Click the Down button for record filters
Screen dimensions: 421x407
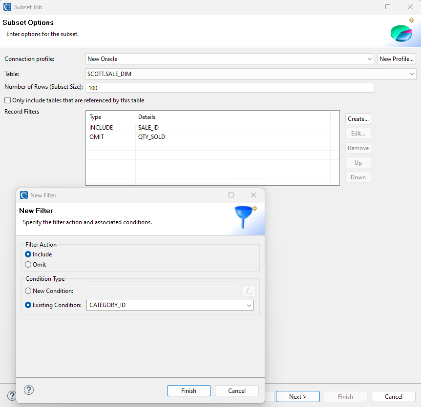358,177
